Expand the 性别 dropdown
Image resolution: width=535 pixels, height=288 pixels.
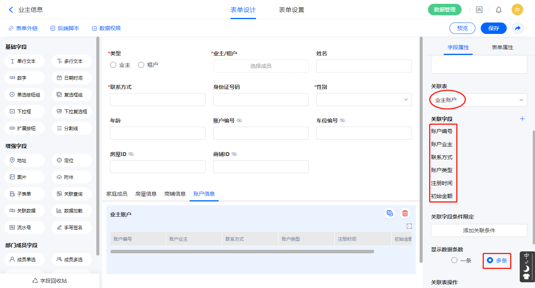pos(364,100)
